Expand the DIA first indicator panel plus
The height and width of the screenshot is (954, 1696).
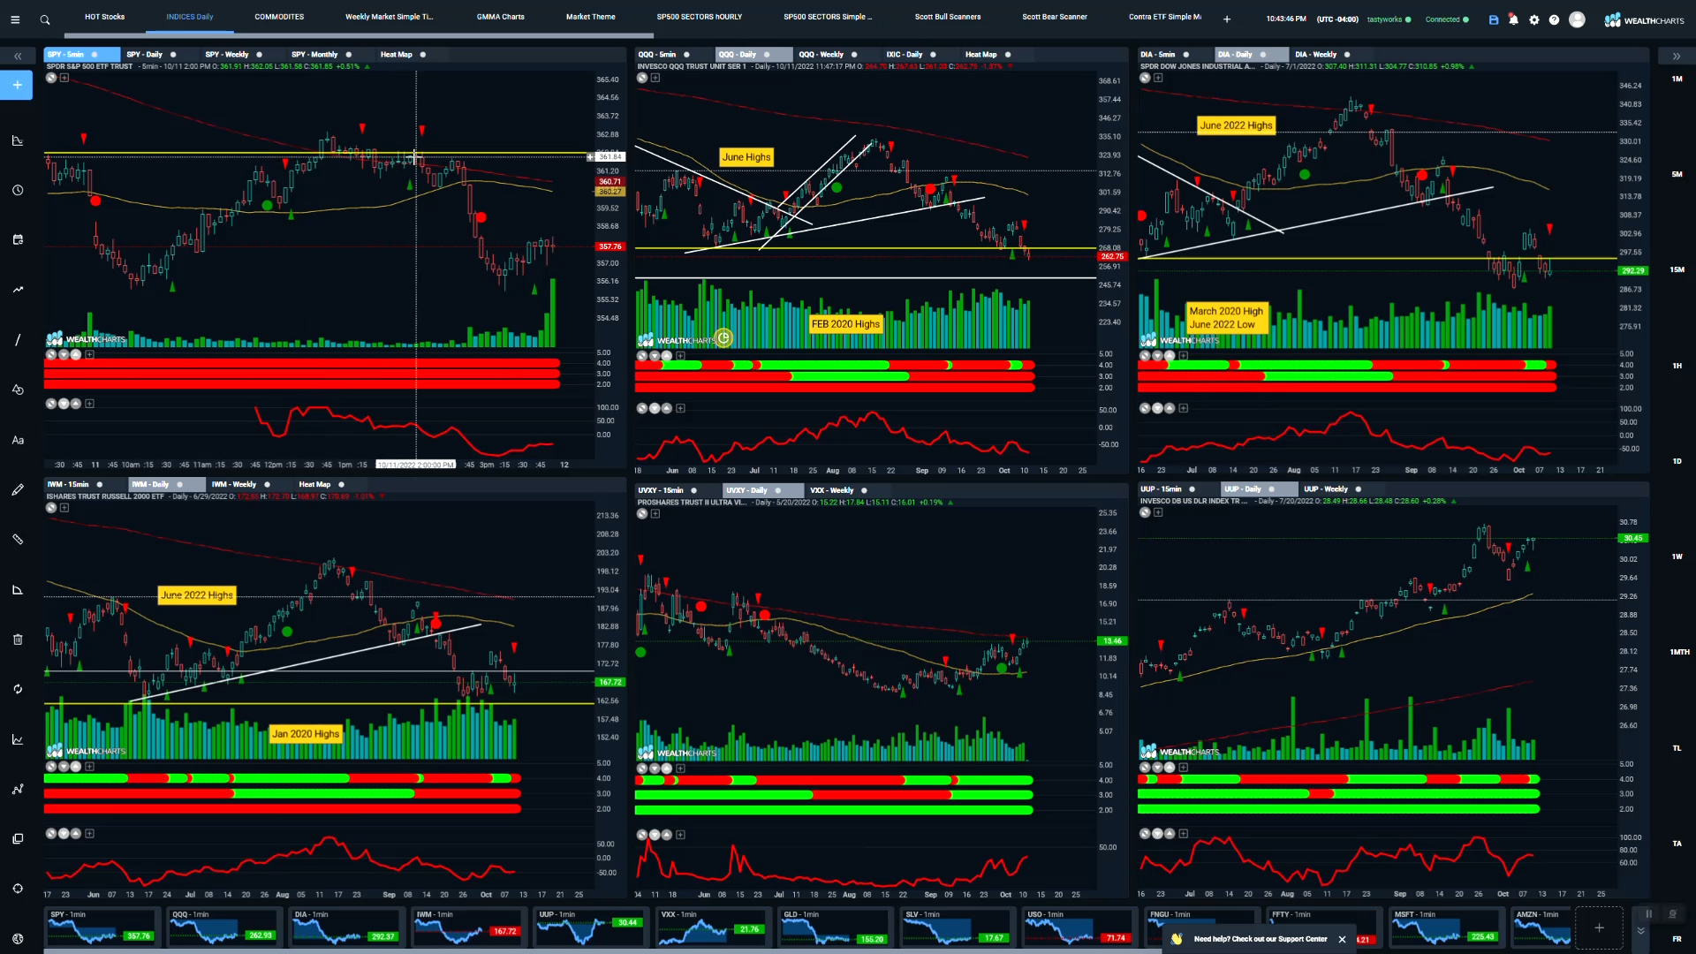(1183, 356)
